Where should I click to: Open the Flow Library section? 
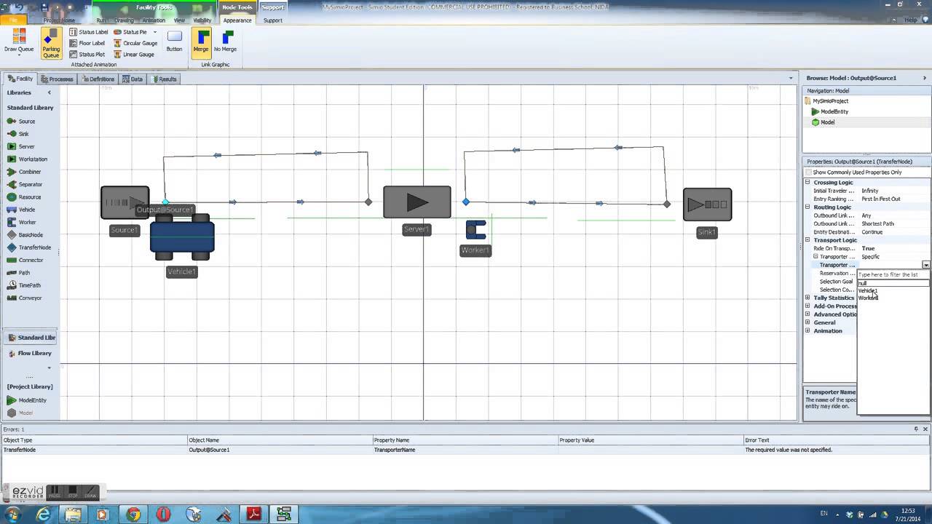point(30,353)
